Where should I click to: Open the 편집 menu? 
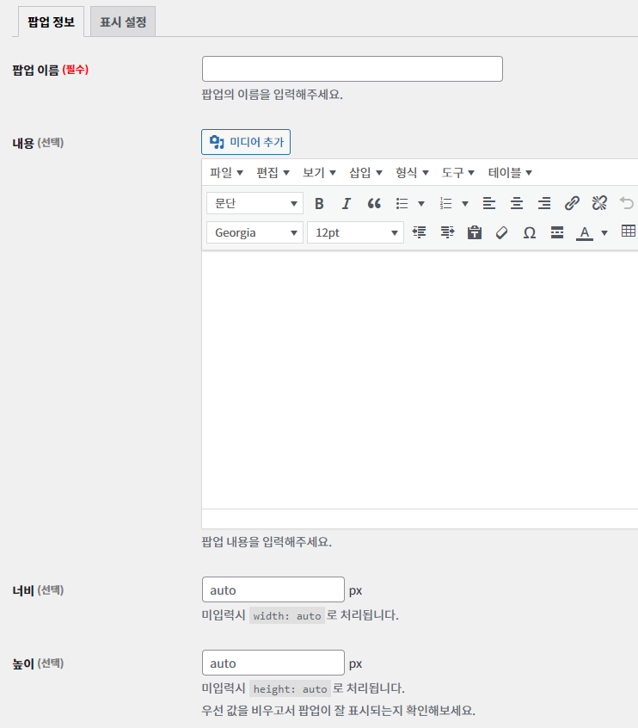pos(273,173)
